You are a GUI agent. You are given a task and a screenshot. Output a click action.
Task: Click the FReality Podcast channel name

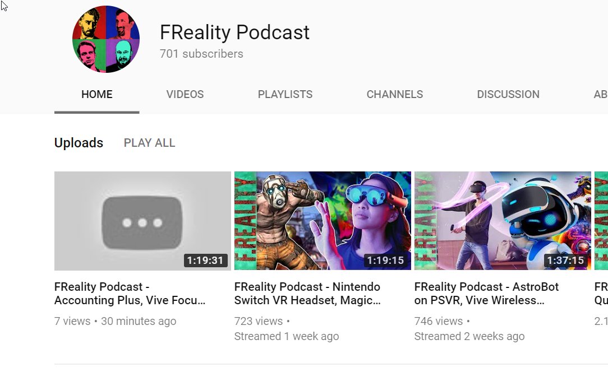(x=234, y=32)
